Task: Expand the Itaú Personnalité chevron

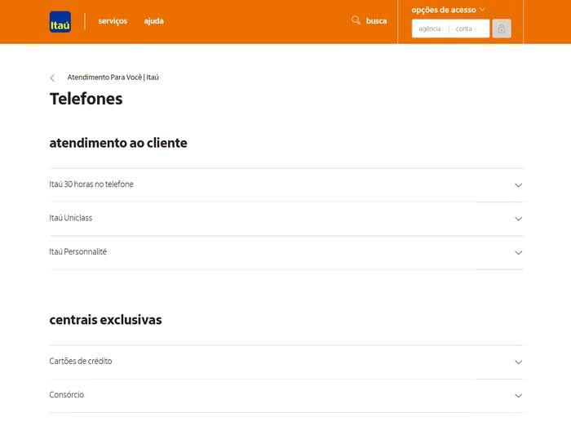Action: [518, 252]
